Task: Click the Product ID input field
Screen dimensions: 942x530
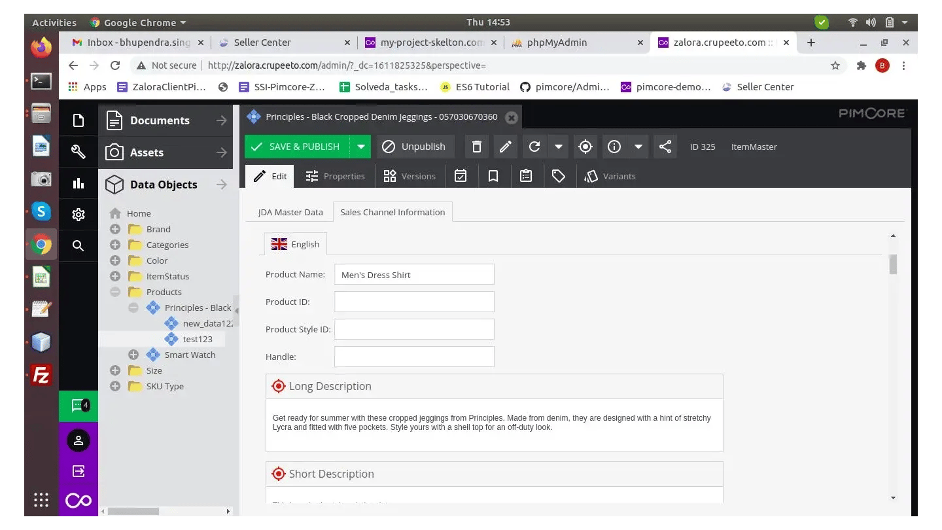Action: coord(414,302)
